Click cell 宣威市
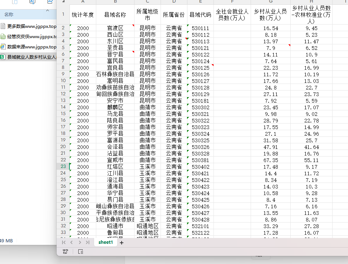Screen dimensions: 348x264 115,160
